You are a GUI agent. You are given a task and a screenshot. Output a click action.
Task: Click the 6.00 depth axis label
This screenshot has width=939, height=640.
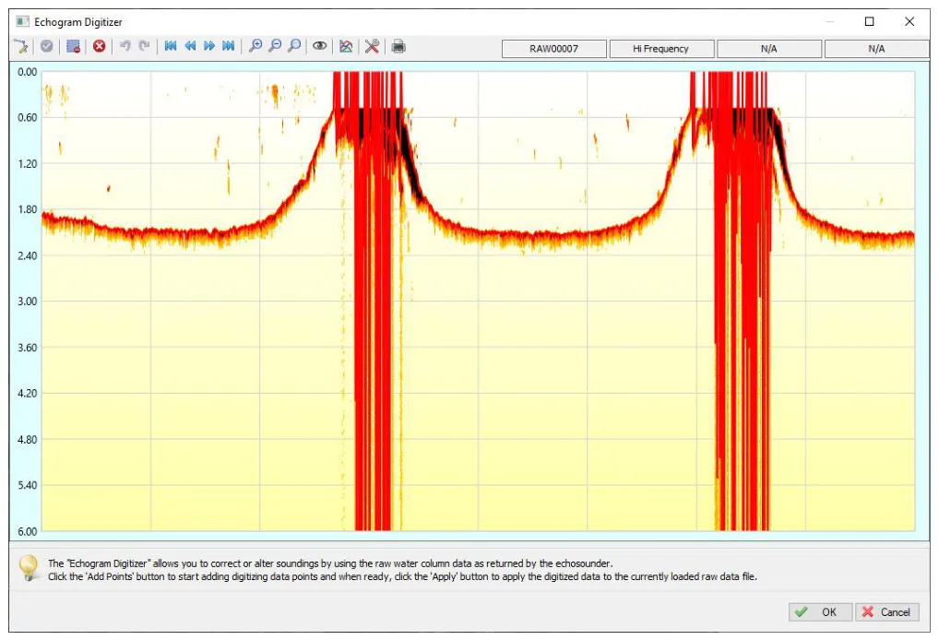(x=27, y=531)
